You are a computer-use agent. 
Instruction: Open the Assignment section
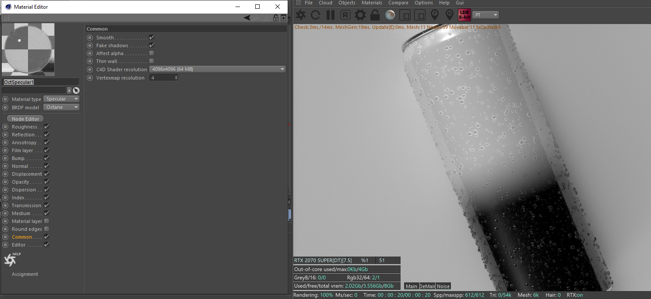point(25,274)
